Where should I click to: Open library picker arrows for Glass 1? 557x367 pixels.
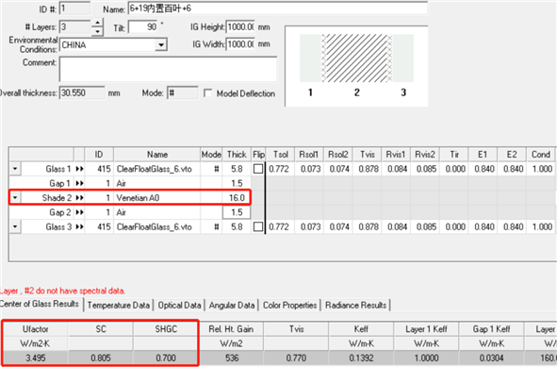pos(79,169)
